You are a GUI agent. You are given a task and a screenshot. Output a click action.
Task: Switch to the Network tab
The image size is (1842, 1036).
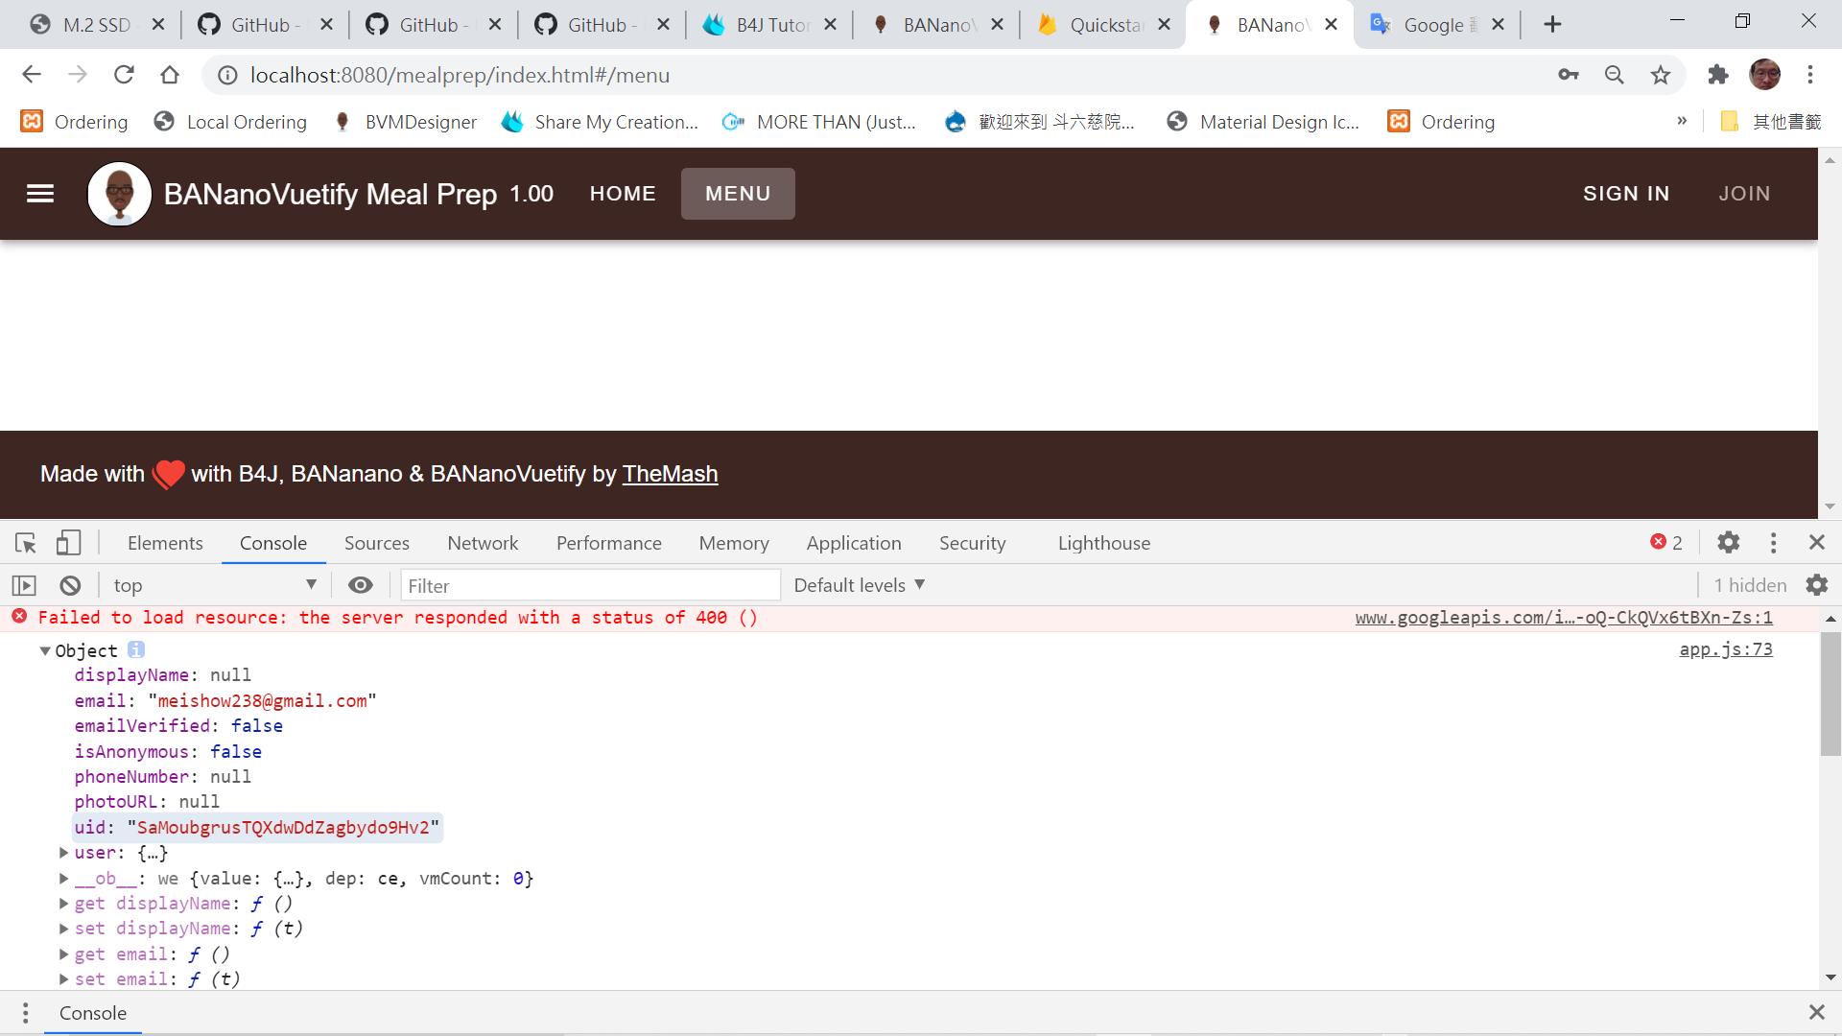[x=483, y=543]
